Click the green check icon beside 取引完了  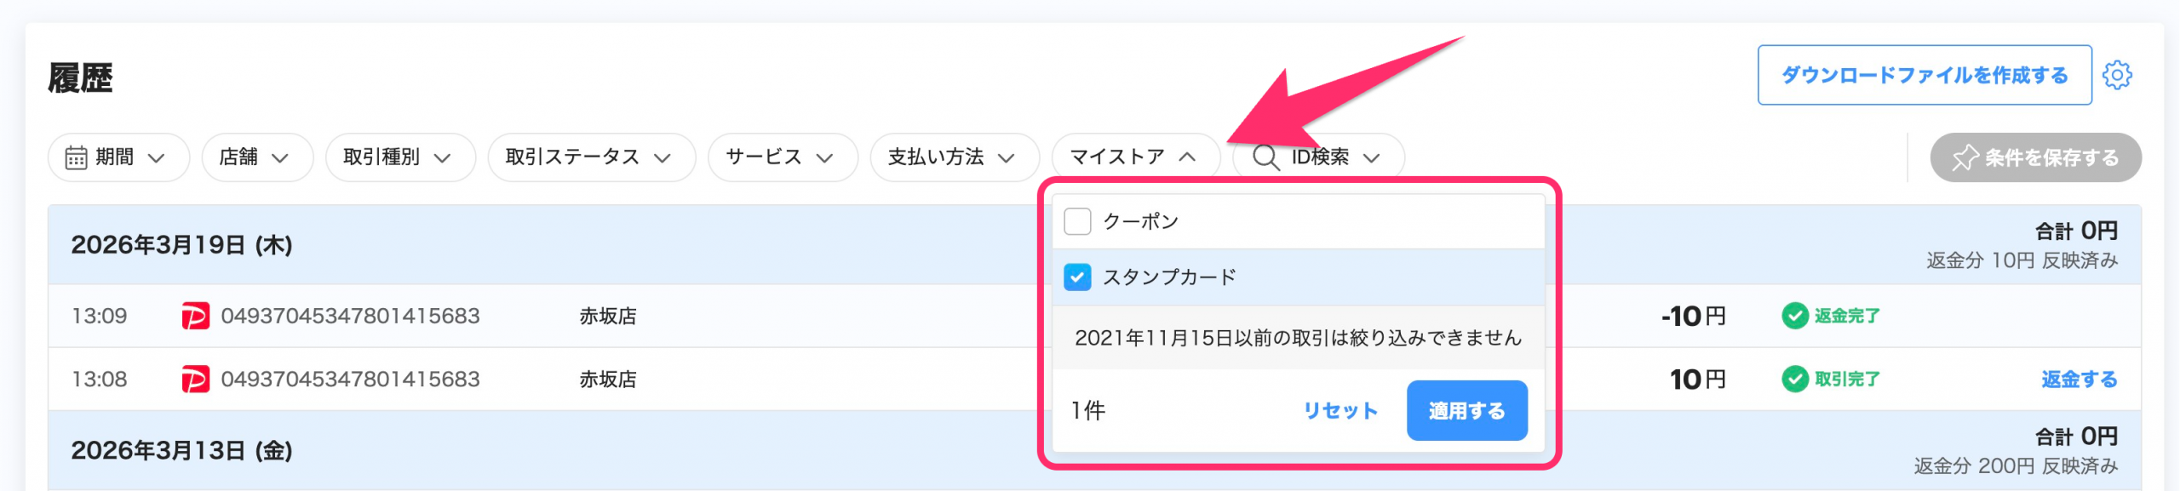pyautogui.click(x=1794, y=380)
